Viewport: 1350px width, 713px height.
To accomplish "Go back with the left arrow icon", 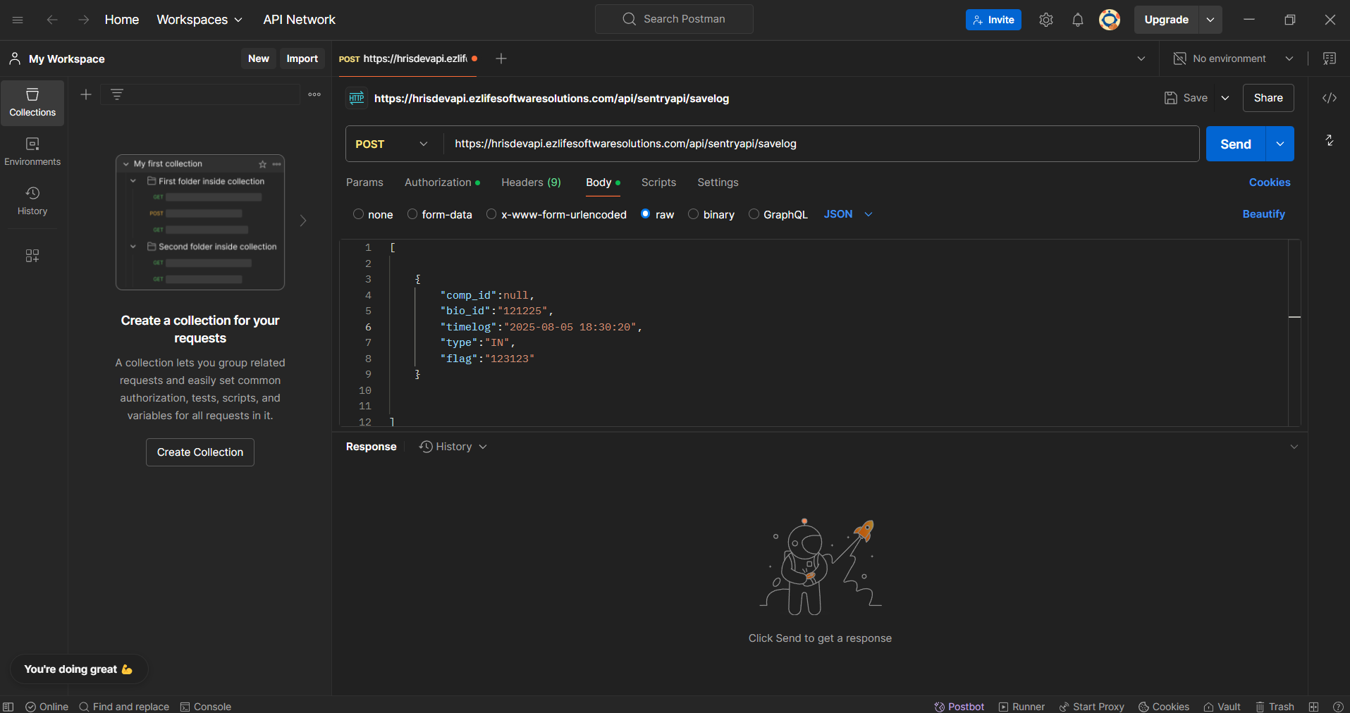I will [52, 20].
